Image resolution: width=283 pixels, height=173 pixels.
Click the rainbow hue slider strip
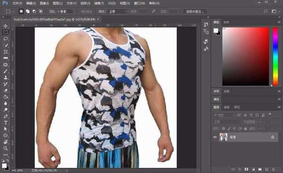275,56
